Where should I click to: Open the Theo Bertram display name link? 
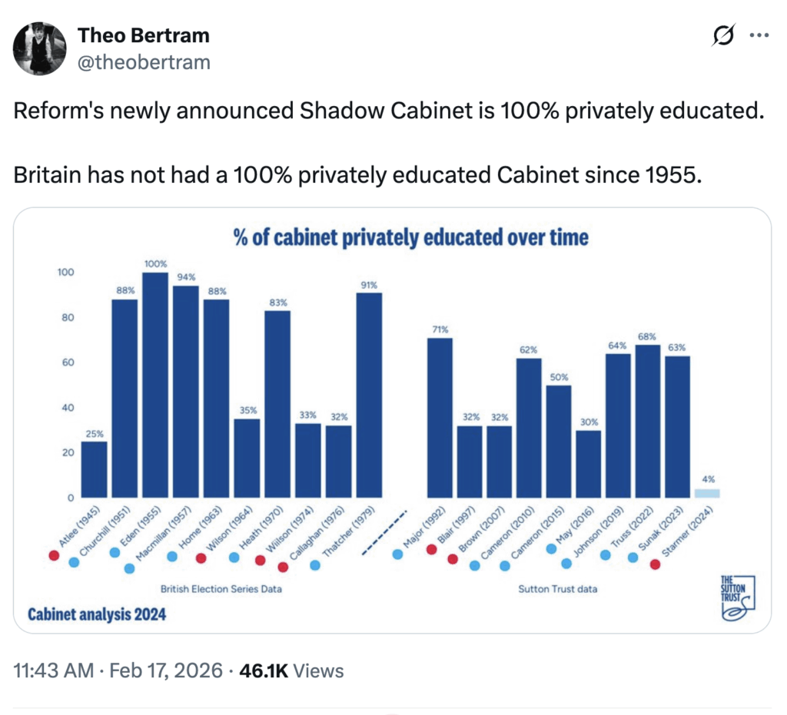143,35
